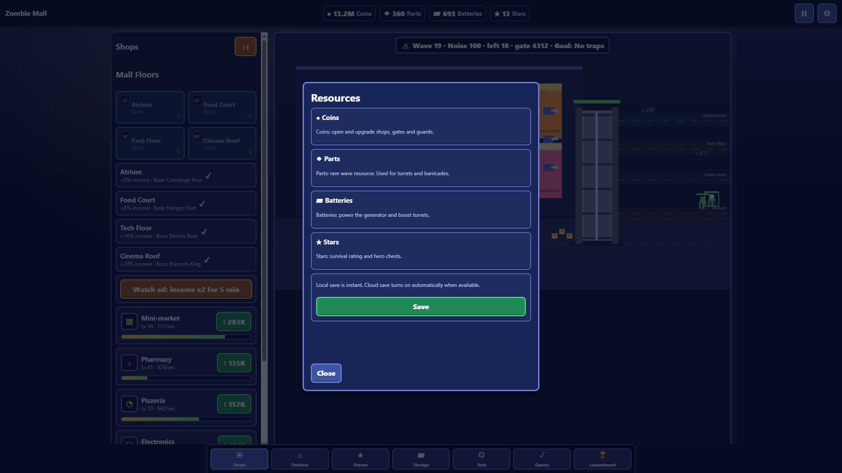Click the Zombie Mall title

(x=26, y=13)
